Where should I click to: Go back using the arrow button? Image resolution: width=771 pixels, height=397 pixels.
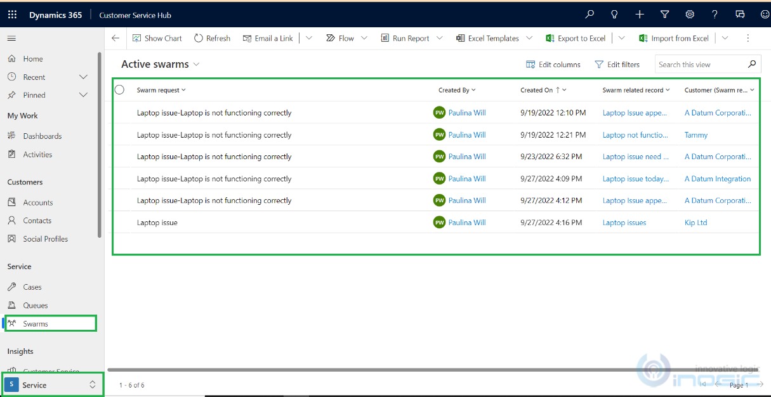pos(115,38)
